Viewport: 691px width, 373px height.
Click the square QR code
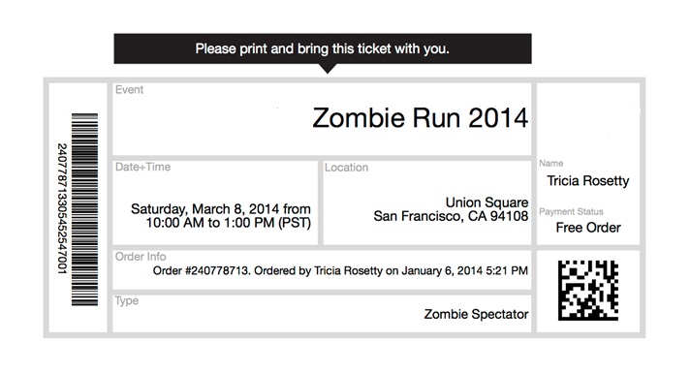pos(588,291)
